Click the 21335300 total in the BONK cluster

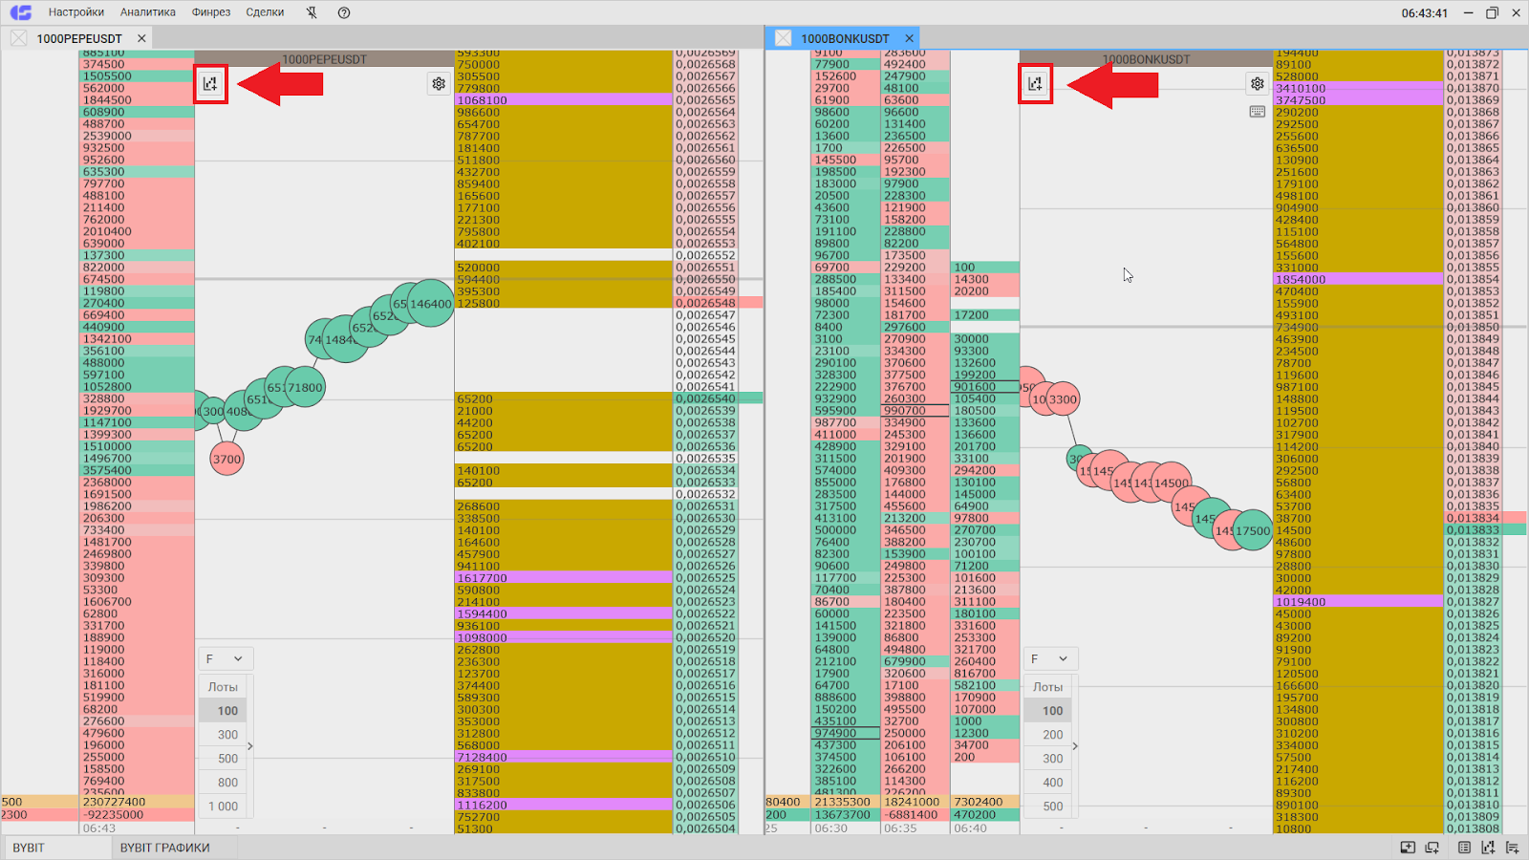845,802
